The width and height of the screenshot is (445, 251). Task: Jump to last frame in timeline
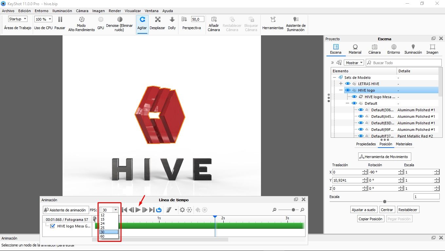152,210
